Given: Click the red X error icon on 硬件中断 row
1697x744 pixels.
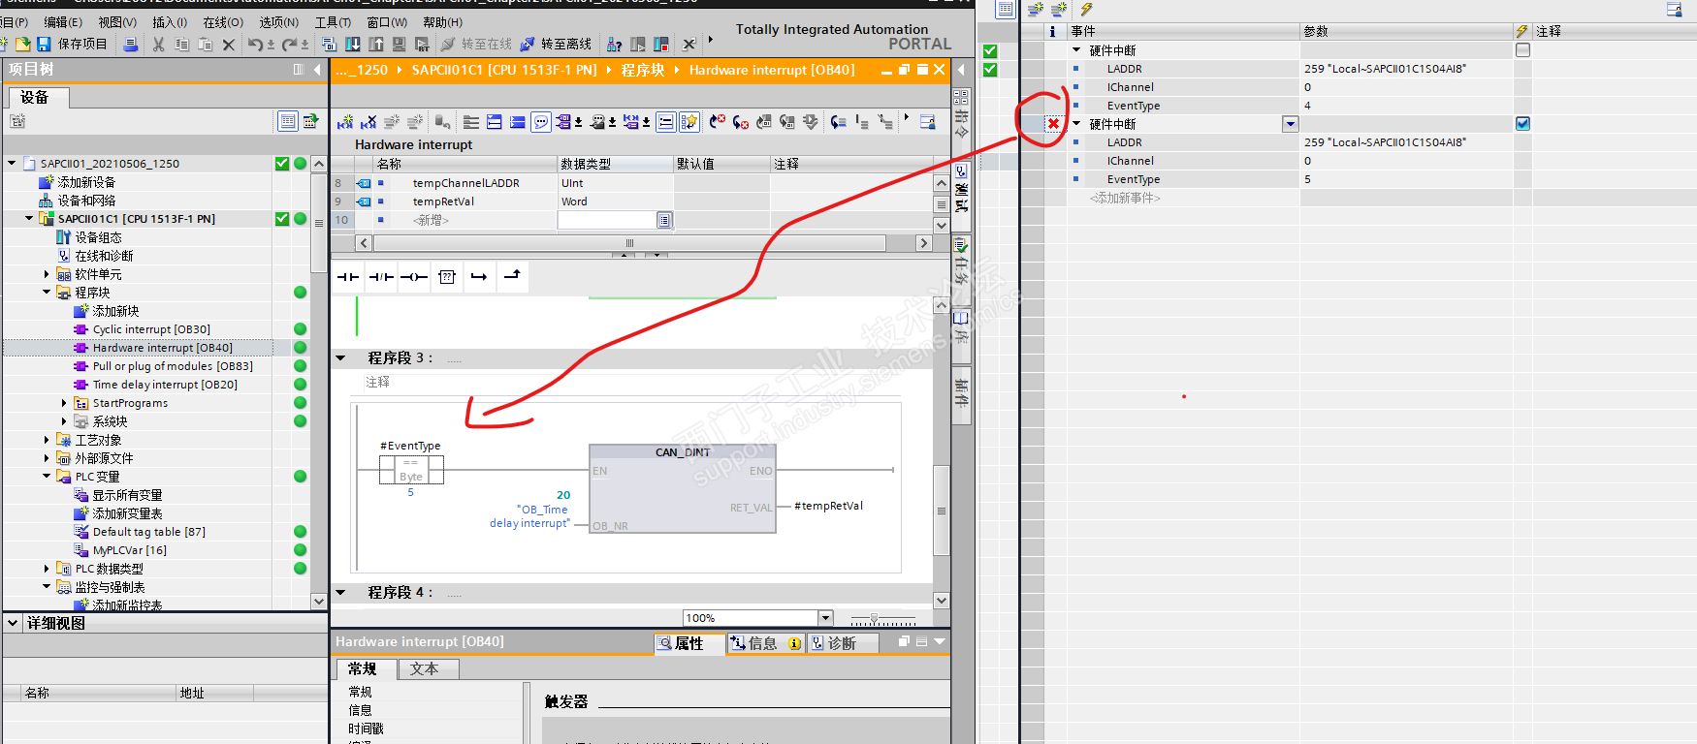Looking at the screenshot, I should coord(1053,124).
